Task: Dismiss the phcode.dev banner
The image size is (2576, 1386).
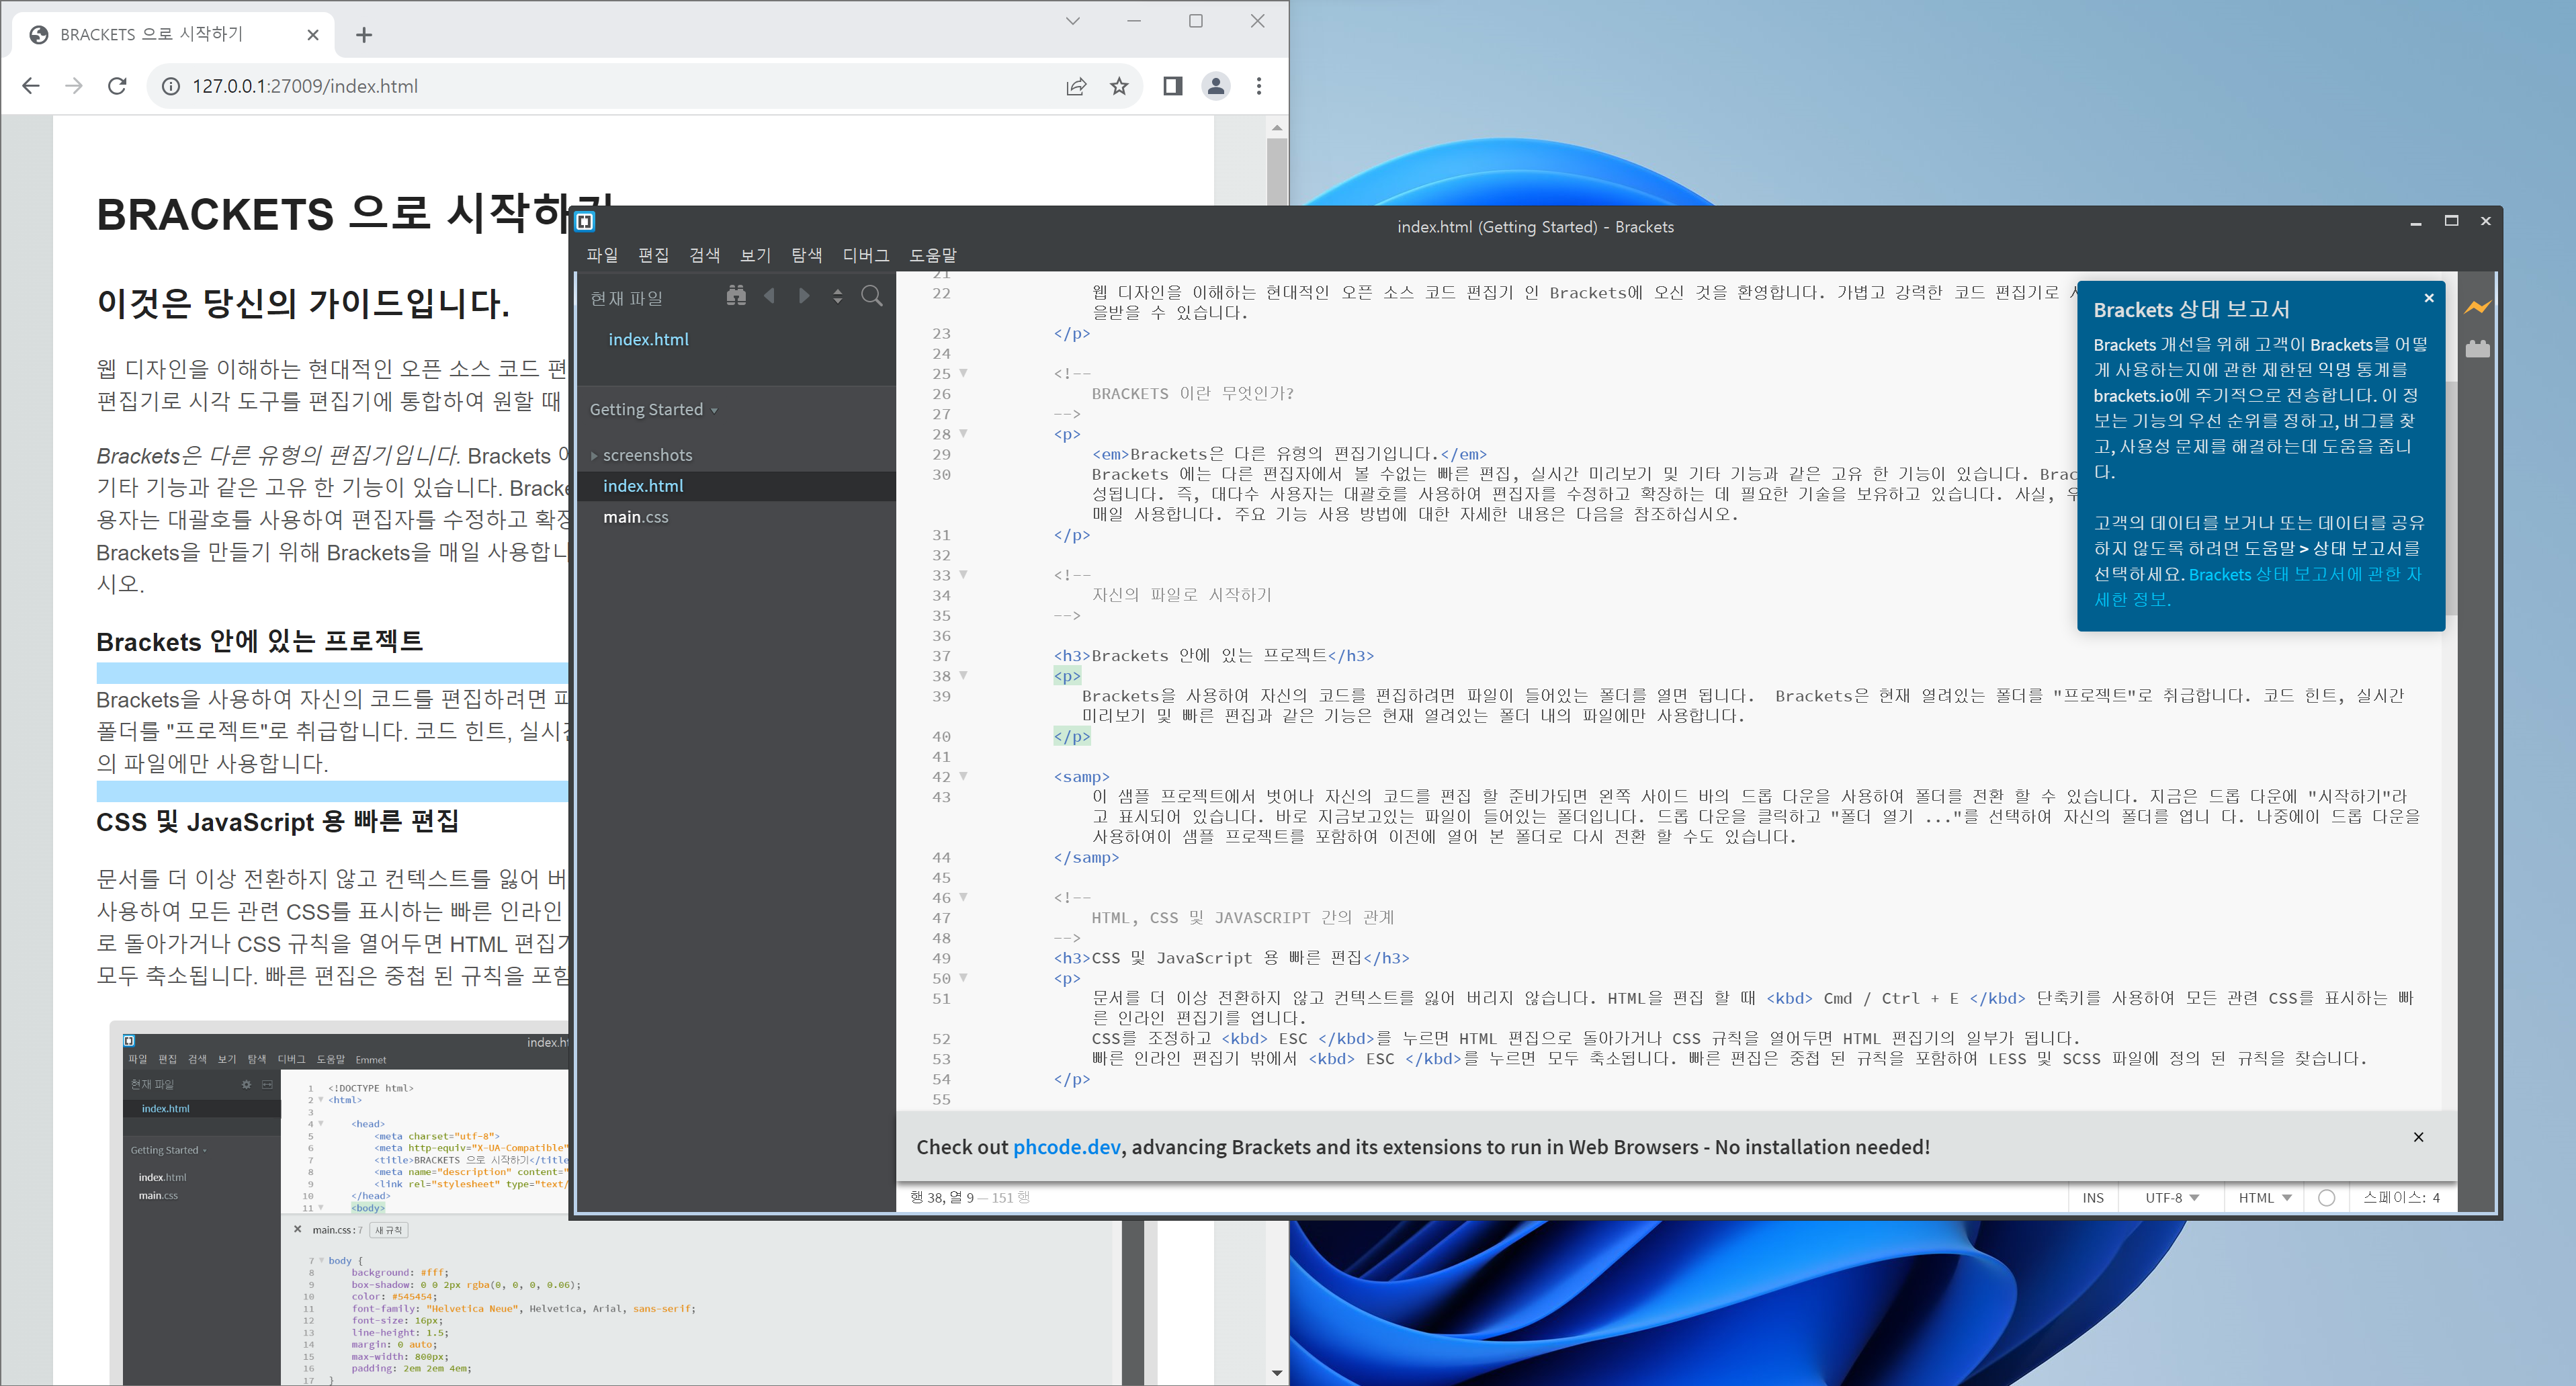Action: [x=2418, y=1137]
